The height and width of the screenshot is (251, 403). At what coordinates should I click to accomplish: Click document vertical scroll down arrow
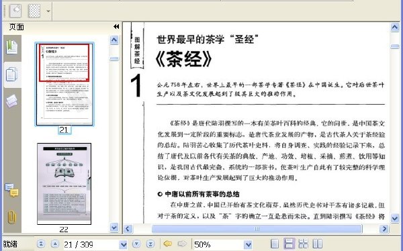coord(395,219)
